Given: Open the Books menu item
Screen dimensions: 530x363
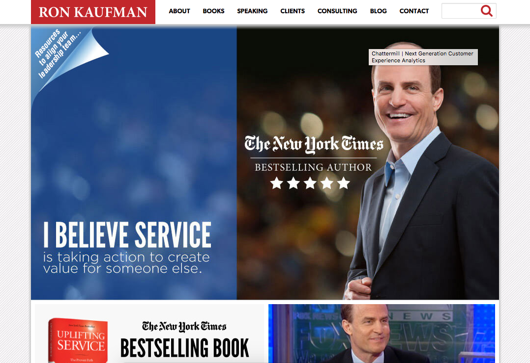Looking at the screenshot, I should [x=213, y=11].
